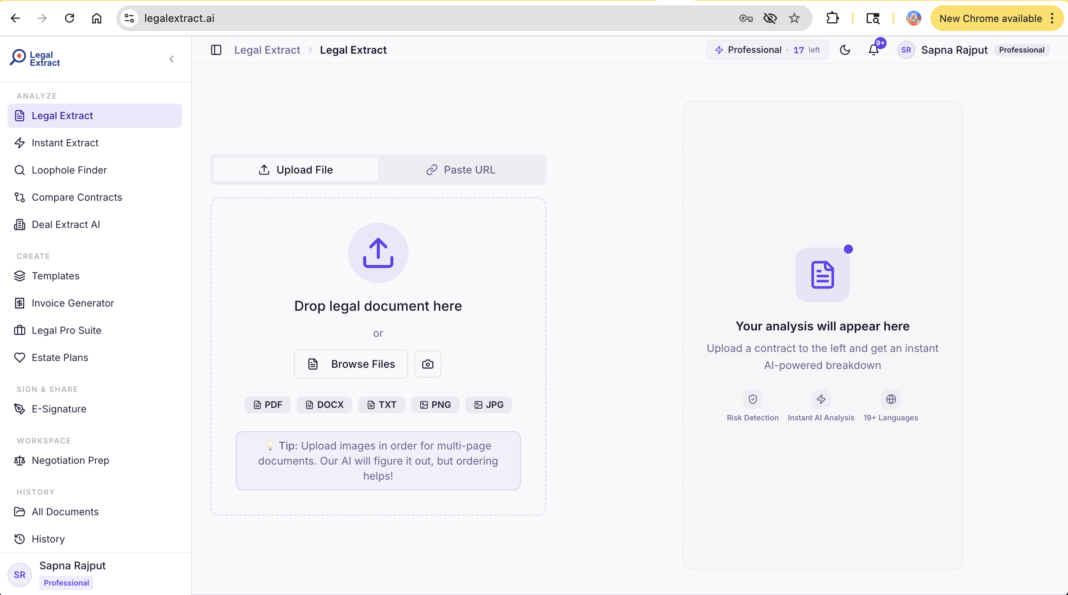
Task: Click the Professional badge in the sidebar footer
Action: pos(67,583)
